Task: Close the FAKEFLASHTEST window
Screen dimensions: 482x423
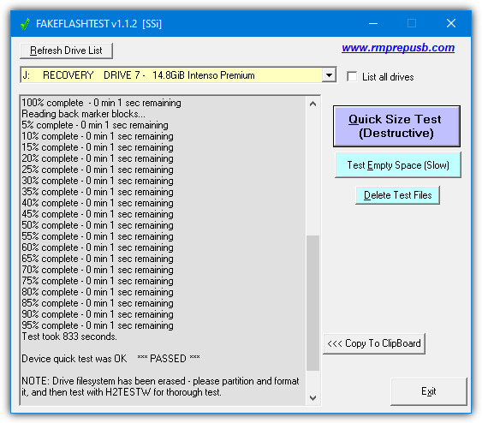Action: (451, 23)
